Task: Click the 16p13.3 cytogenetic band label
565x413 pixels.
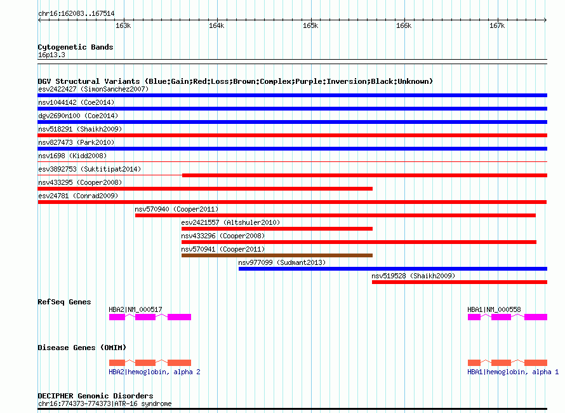Action: [x=51, y=55]
